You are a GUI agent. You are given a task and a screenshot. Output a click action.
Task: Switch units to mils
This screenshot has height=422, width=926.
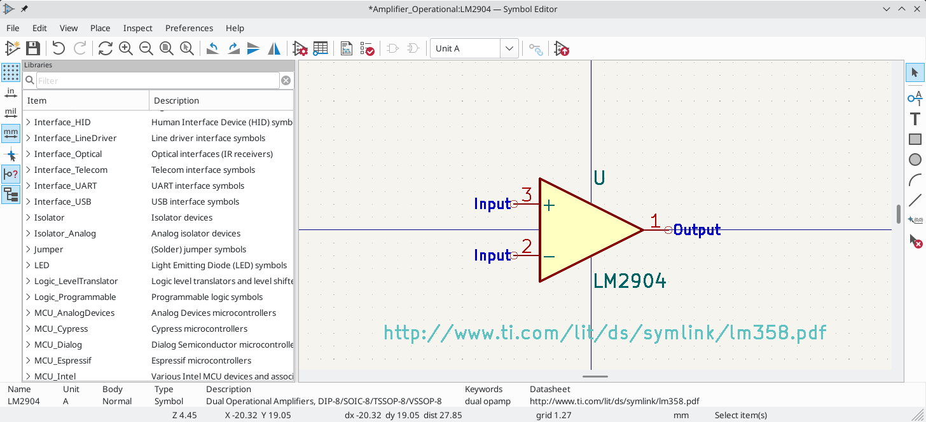(10, 112)
